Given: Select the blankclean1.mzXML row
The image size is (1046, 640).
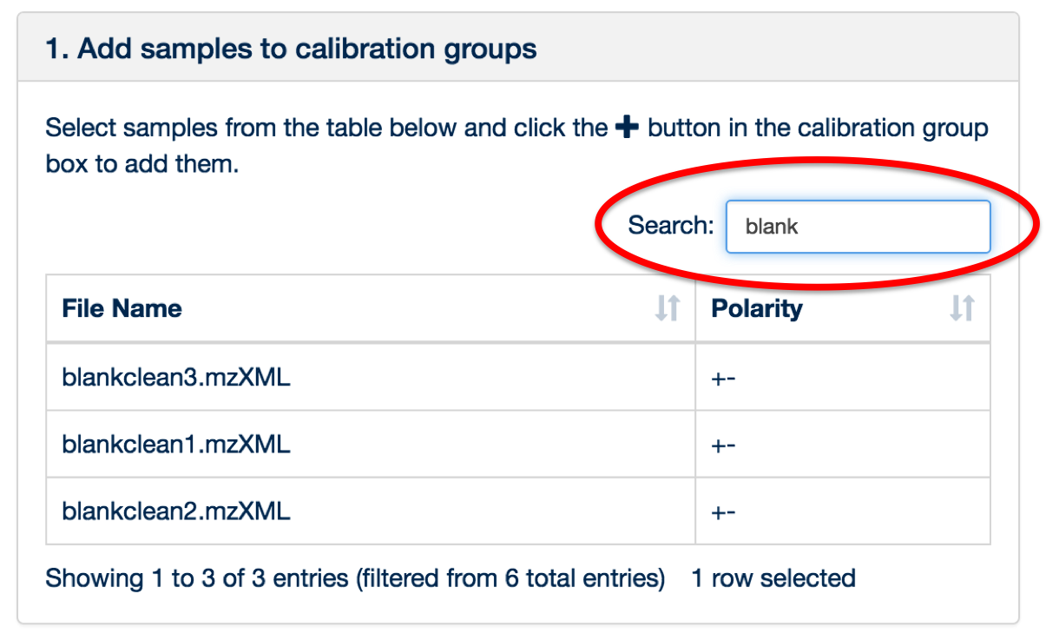Looking at the screenshot, I should click(x=518, y=445).
